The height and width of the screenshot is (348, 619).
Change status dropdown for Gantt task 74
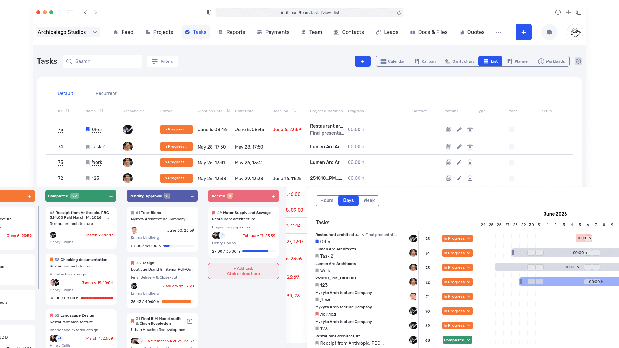(x=457, y=253)
